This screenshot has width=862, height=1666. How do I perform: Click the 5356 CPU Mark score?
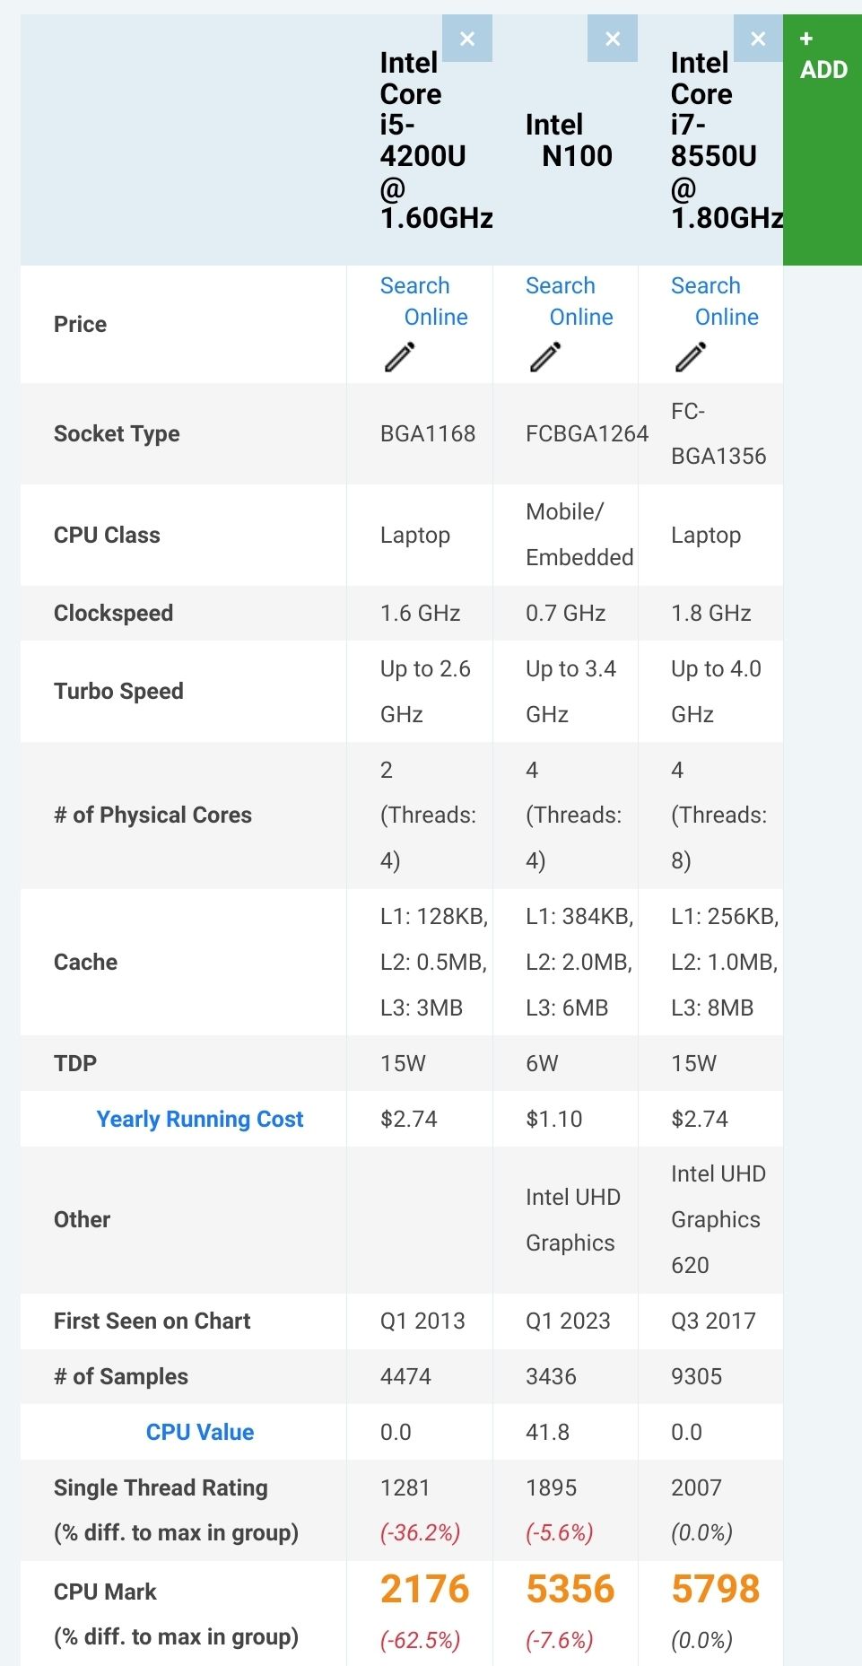pyautogui.click(x=570, y=1589)
